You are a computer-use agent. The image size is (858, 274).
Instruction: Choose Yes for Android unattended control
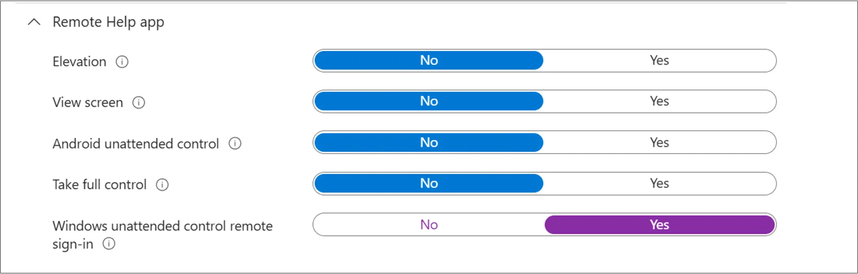coord(659,142)
